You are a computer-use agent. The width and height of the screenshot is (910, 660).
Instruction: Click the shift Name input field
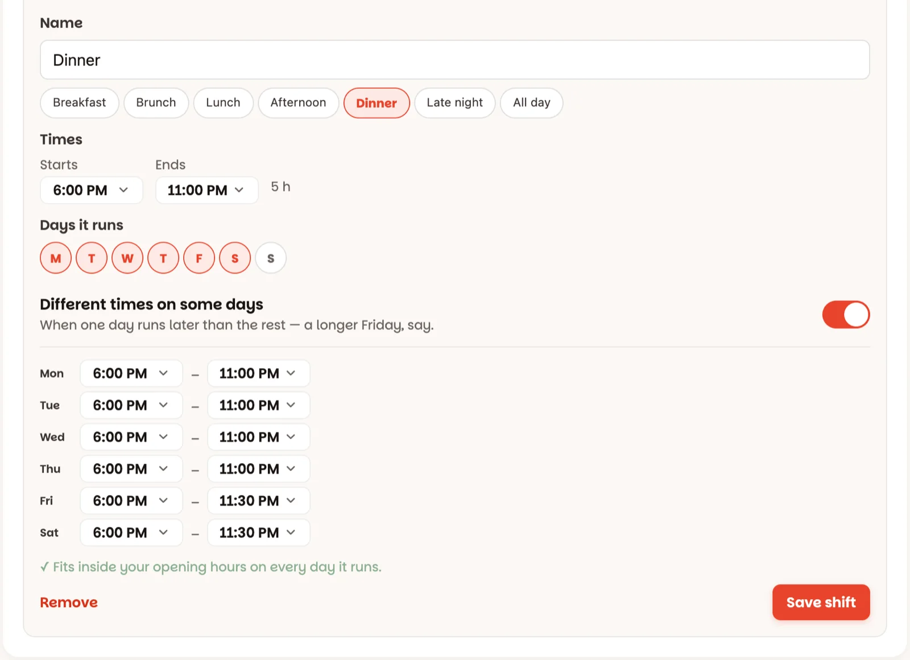tap(454, 60)
